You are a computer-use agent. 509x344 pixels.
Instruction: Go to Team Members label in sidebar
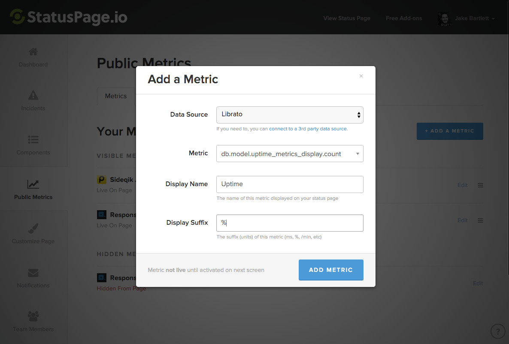click(33, 329)
